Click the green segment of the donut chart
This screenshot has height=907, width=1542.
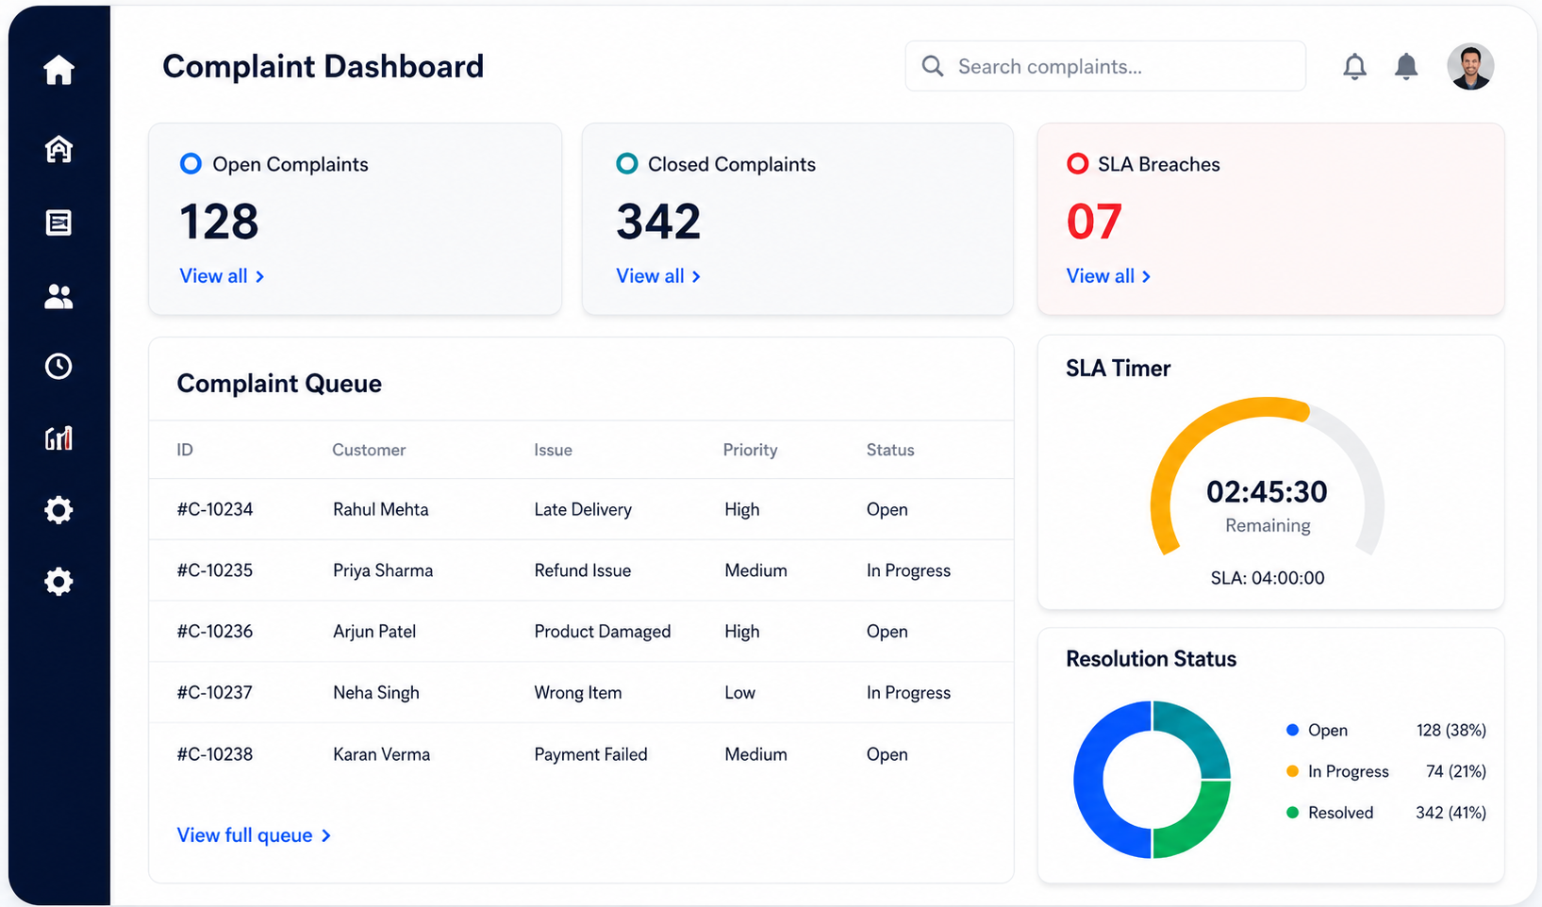[1198, 826]
